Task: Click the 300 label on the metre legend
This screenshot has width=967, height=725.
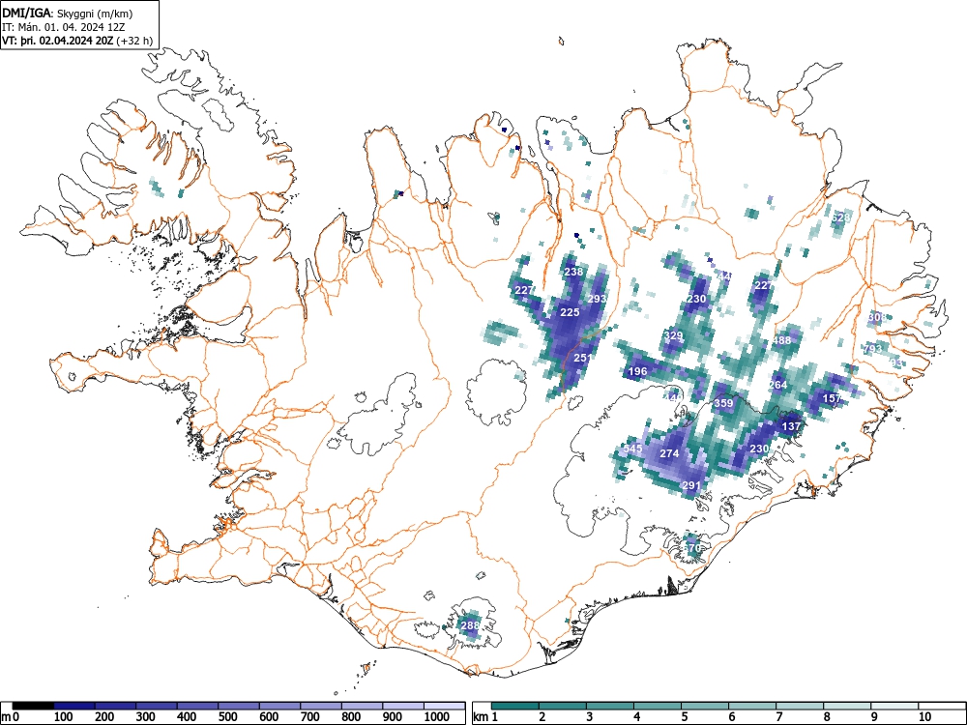Action: pyautogui.click(x=146, y=717)
